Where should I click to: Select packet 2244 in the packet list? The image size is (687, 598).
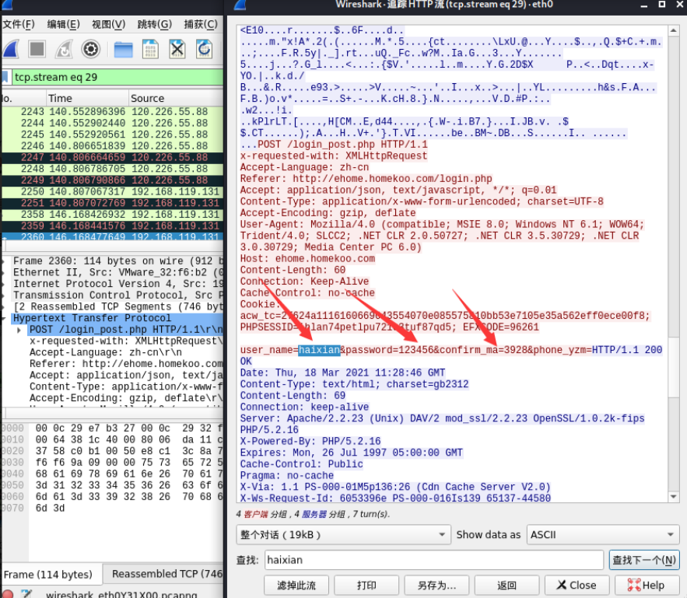point(113,123)
